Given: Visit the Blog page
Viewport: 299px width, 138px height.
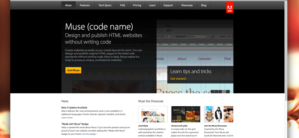Looking at the screenshot, I should pyautogui.click(x=204, y=5).
